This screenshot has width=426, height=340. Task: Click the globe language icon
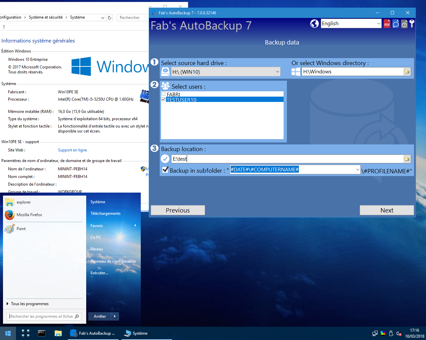315,24
